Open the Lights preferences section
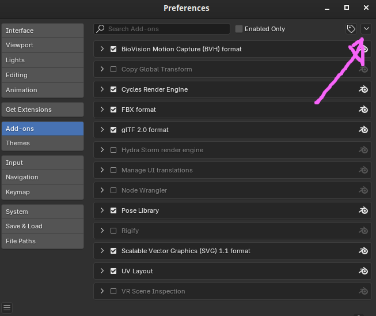 pyautogui.click(x=43, y=60)
